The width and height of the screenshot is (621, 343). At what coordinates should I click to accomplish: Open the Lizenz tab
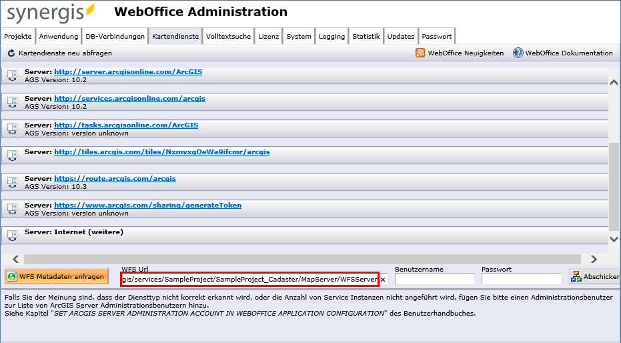(269, 36)
